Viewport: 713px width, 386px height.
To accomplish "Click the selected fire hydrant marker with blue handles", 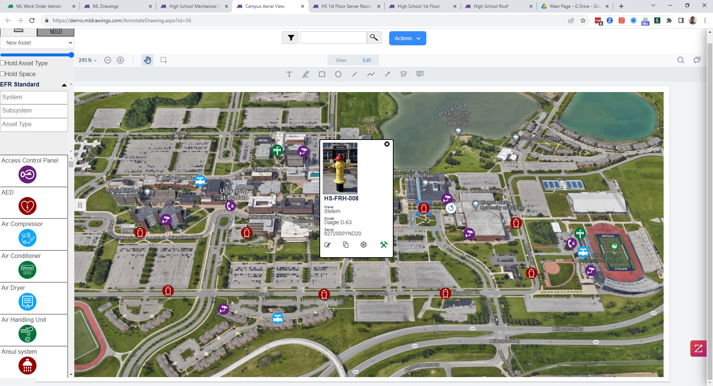I will tap(424, 208).
